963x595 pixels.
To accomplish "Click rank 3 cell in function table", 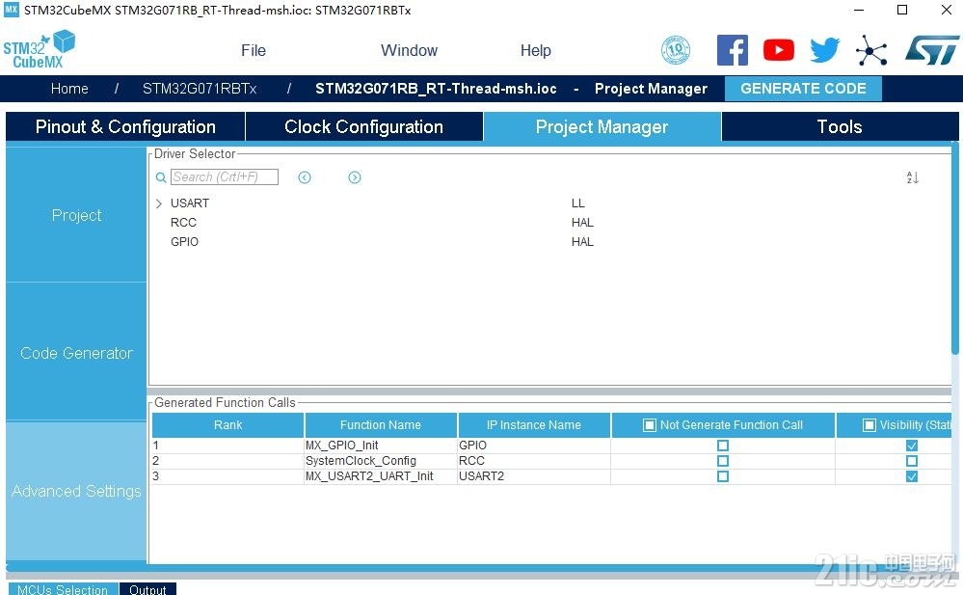I will click(227, 476).
